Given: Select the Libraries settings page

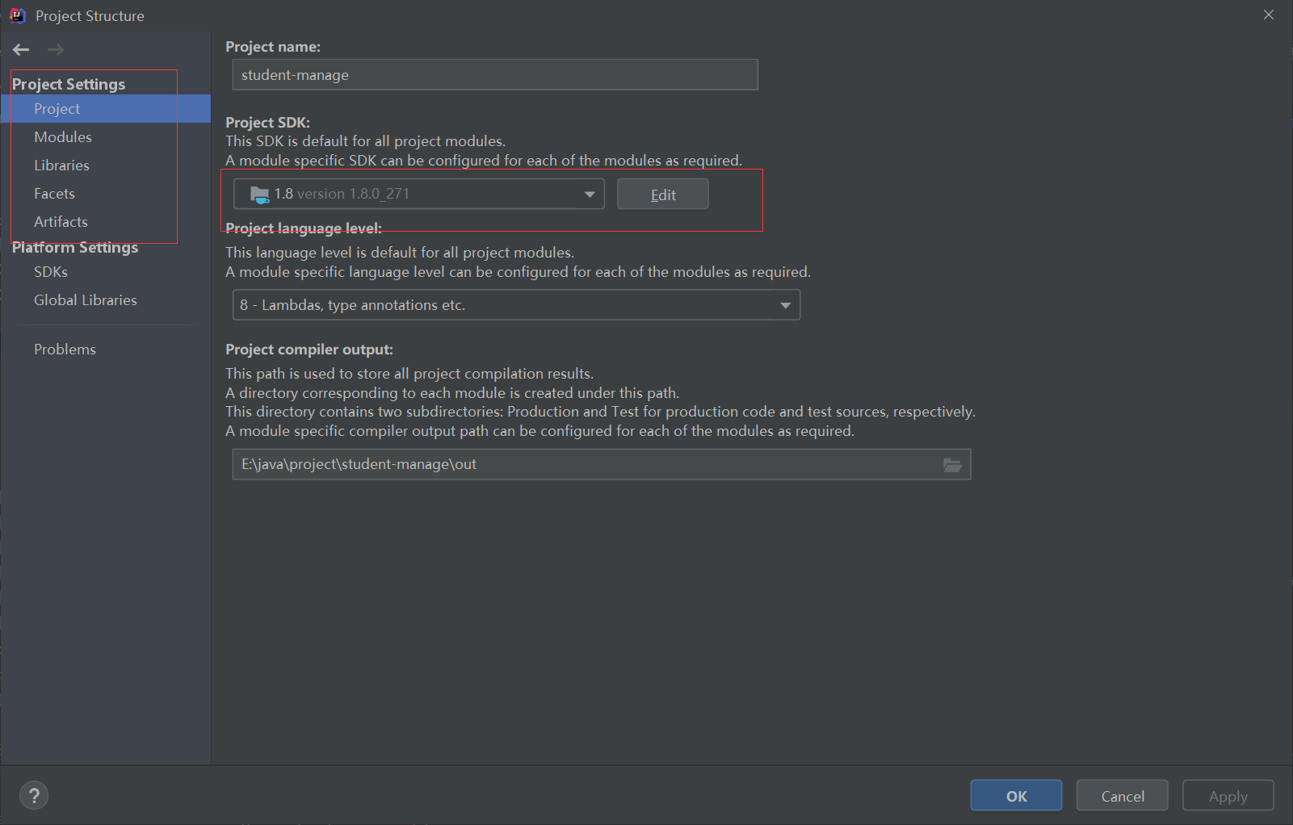Looking at the screenshot, I should point(61,165).
